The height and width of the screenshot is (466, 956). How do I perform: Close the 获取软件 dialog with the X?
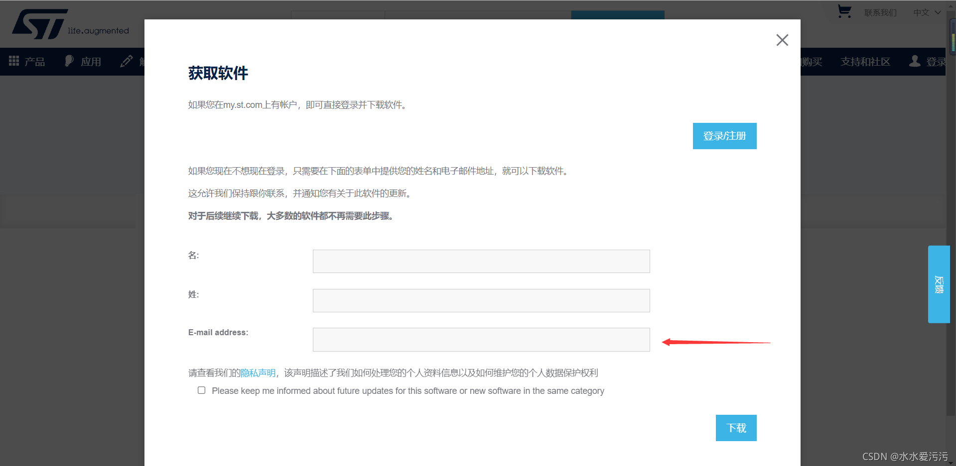click(x=782, y=40)
